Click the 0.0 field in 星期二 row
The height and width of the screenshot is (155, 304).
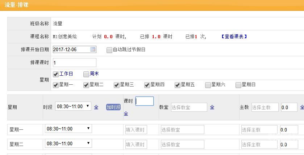click(289, 145)
